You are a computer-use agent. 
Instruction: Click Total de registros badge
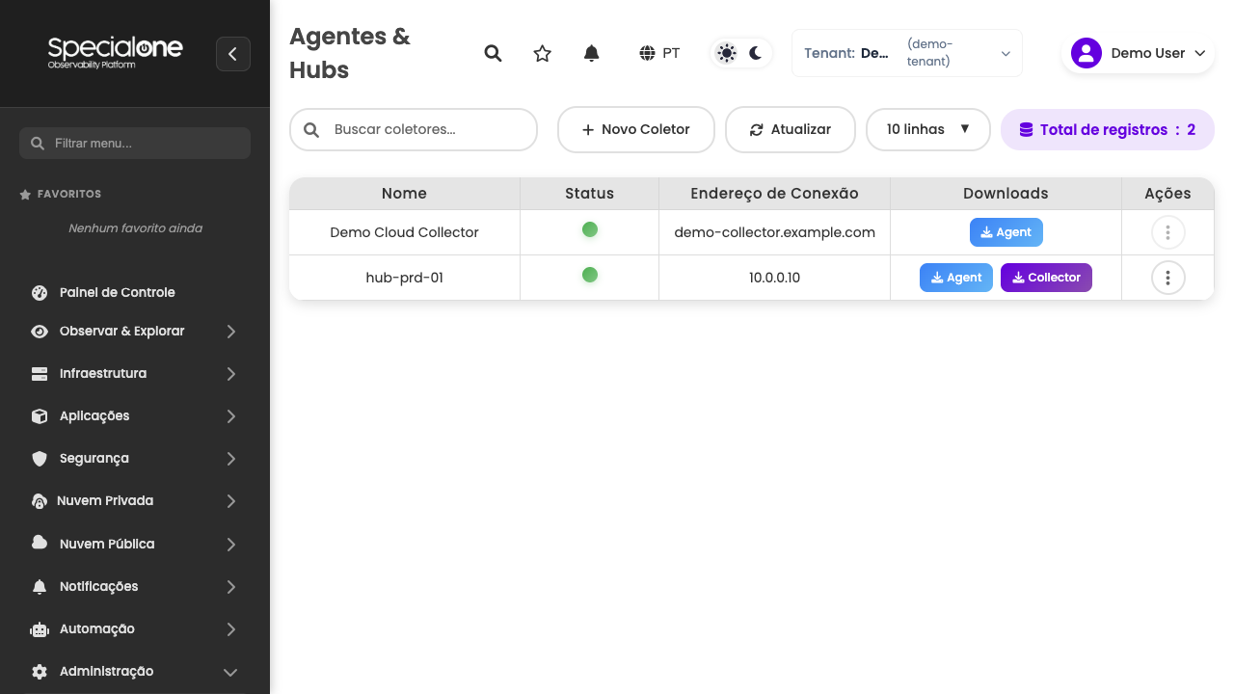(1108, 129)
